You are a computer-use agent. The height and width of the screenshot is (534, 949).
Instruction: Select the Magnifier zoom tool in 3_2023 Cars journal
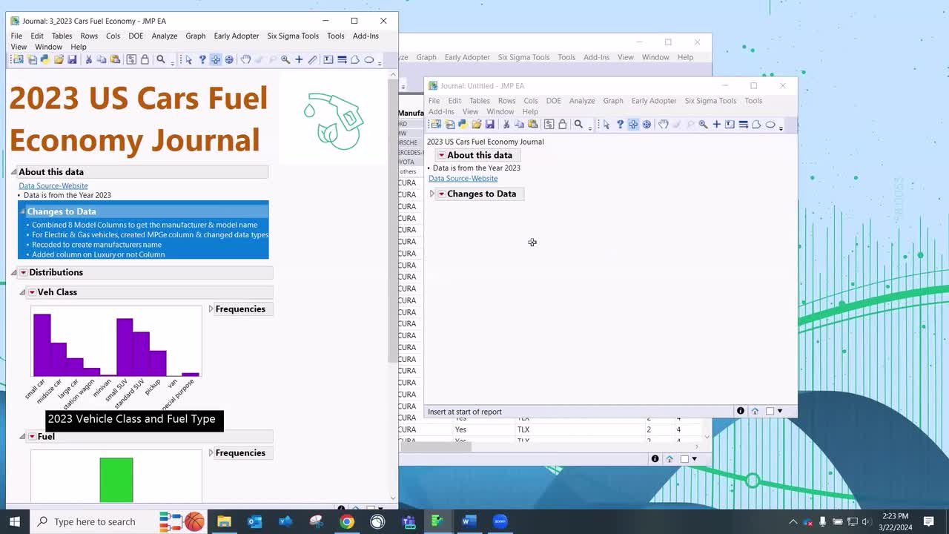click(x=285, y=60)
